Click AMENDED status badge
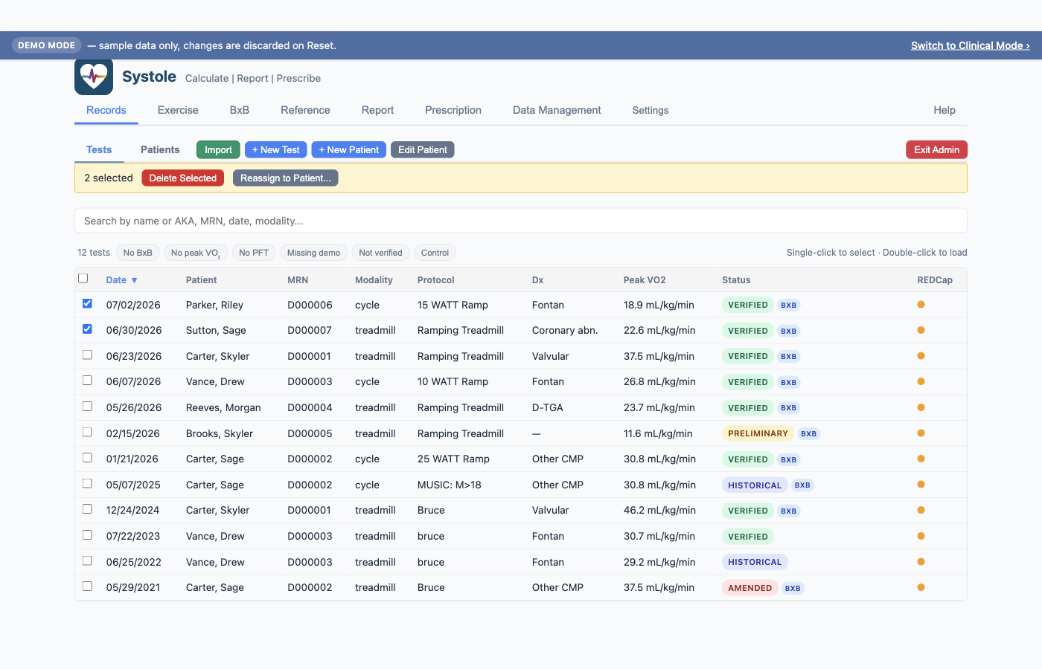The height and width of the screenshot is (669, 1042). pyautogui.click(x=749, y=588)
